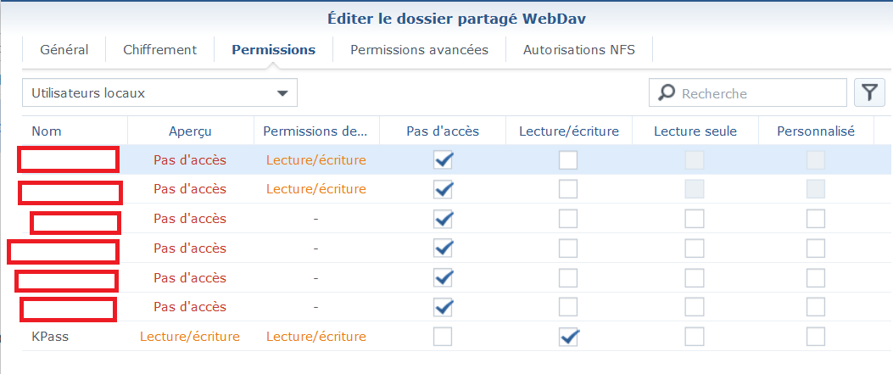Click the filter funnel icon
This screenshot has width=893, height=374.
869,93
